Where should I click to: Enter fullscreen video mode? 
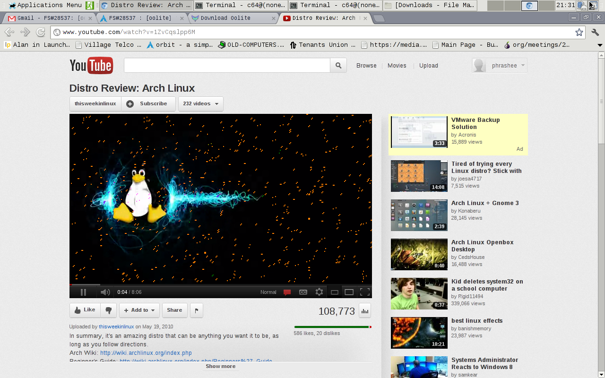coord(364,292)
